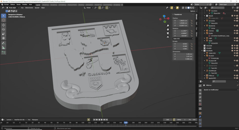Viewport: 239px width, 130px height.
Task: Select the Transform tool
Action: [4, 38]
